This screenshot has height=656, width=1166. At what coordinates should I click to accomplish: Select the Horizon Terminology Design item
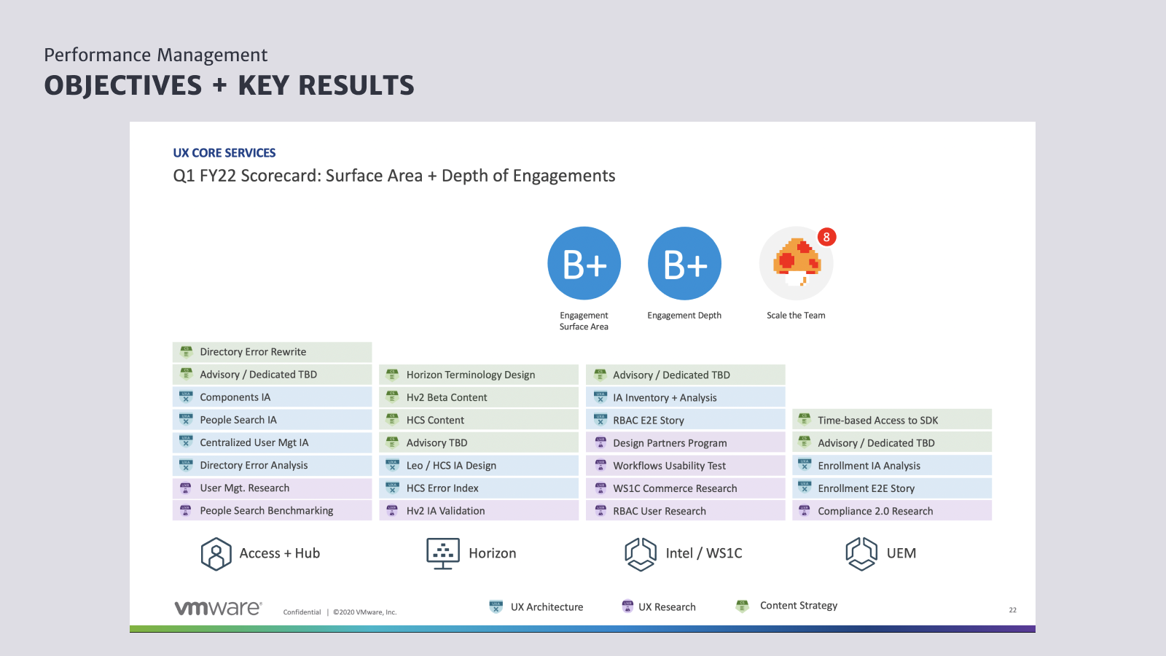478,375
